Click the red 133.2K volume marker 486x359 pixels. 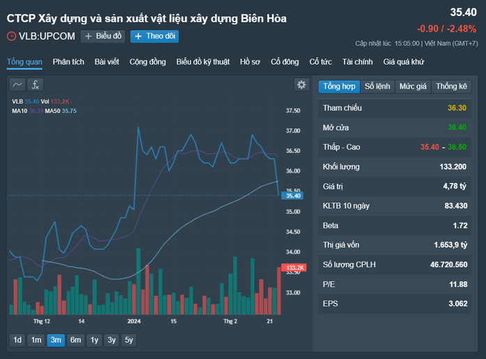(294, 268)
